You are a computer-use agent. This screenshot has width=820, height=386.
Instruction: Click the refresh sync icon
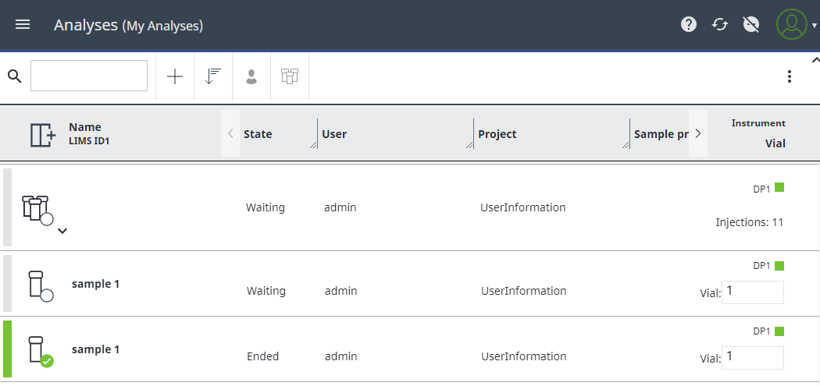point(720,24)
